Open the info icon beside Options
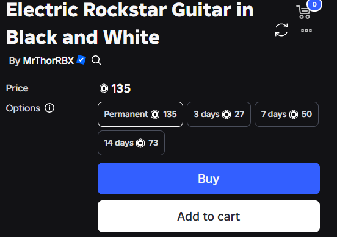 point(49,108)
